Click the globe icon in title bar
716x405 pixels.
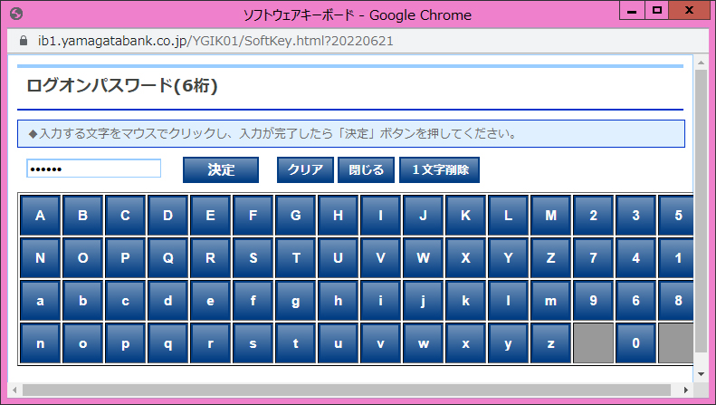16,14
